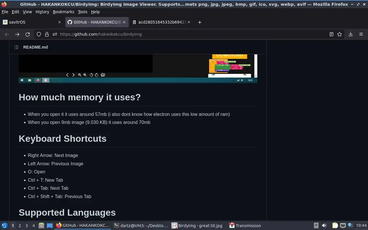Screen dimensions: 368x230
Task: Close the acd28051645332b6942 tab
Action: click(189, 22)
